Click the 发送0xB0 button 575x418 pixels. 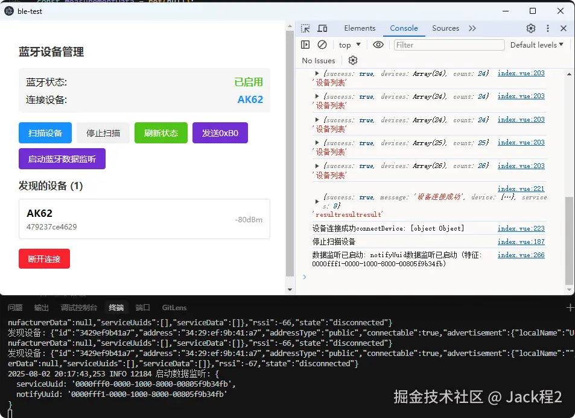pos(220,133)
